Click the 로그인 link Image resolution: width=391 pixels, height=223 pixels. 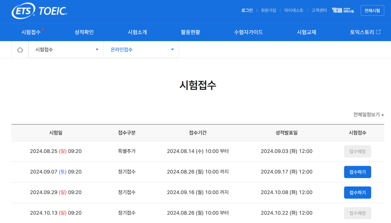tap(247, 10)
